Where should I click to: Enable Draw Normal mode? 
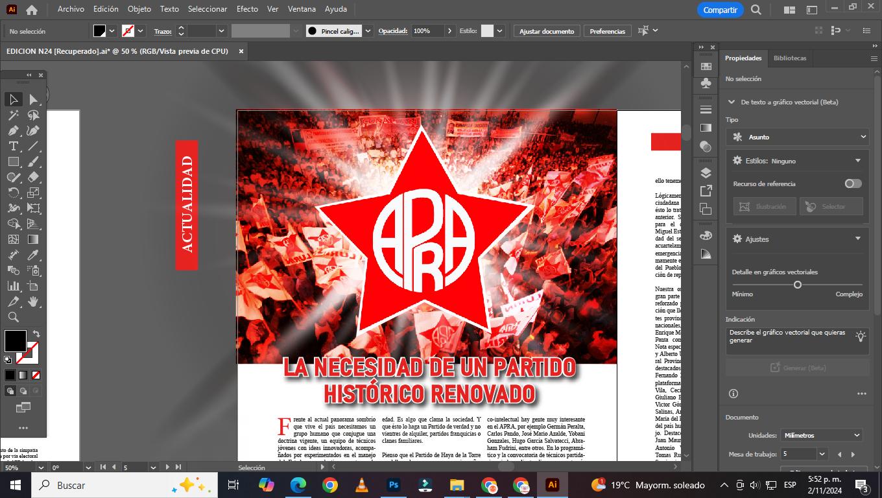point(10,391)
